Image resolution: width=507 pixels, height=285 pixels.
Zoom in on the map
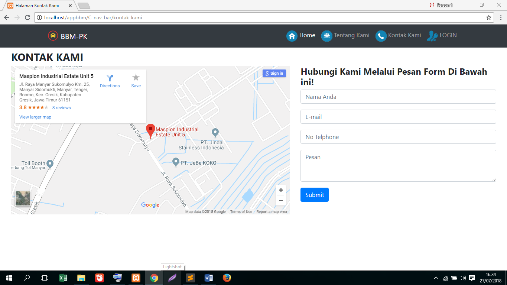[281, 190]
